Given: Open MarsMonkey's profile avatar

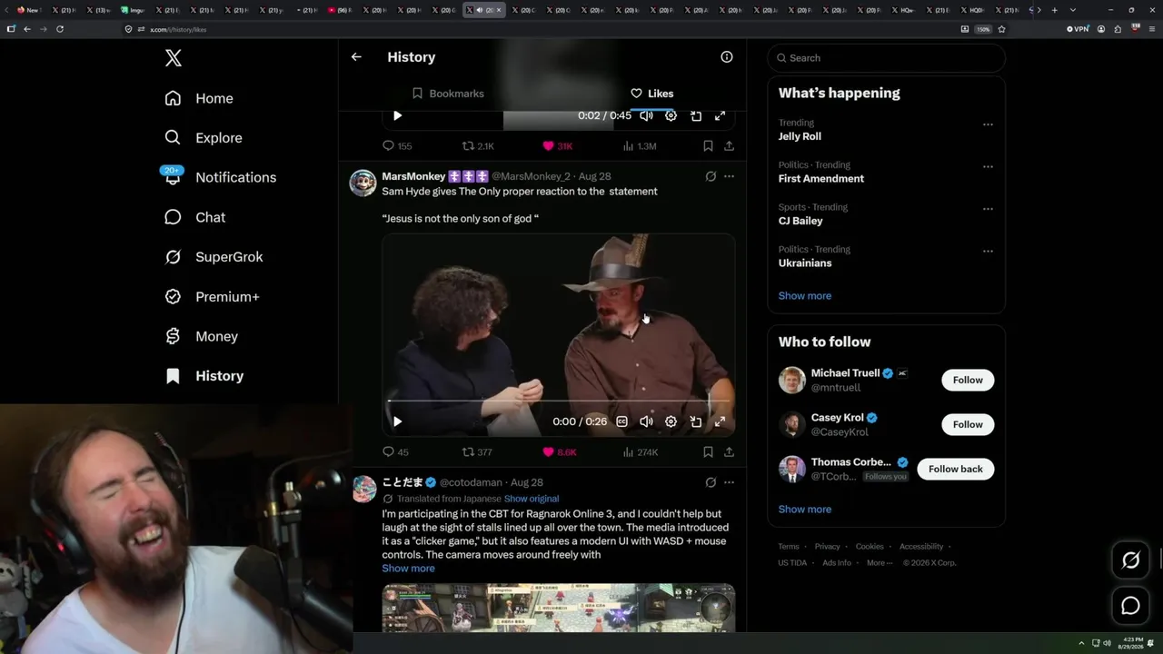Looking at the screenshot, I should [363, 183].
